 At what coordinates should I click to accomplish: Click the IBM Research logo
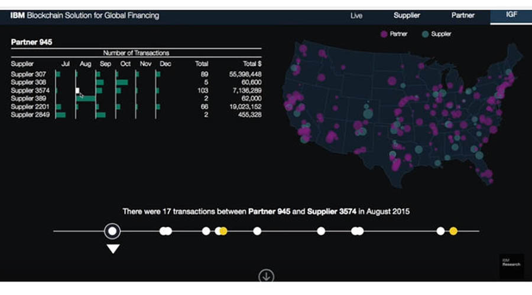click(x=511, y=267)
